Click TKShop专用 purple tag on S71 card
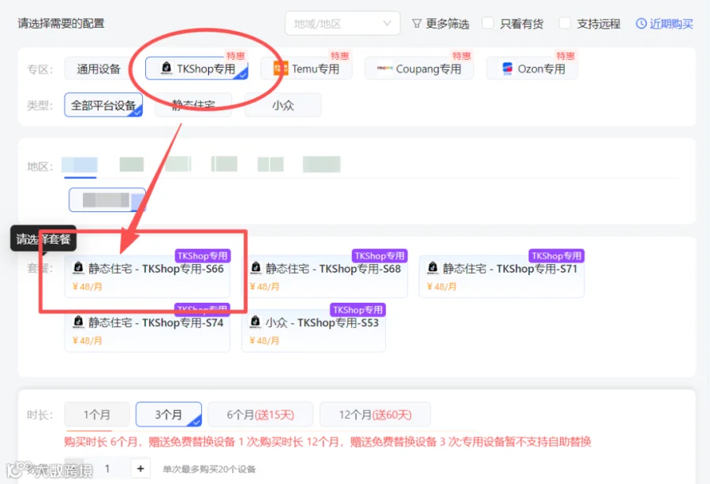 click(x=556, y=255)
